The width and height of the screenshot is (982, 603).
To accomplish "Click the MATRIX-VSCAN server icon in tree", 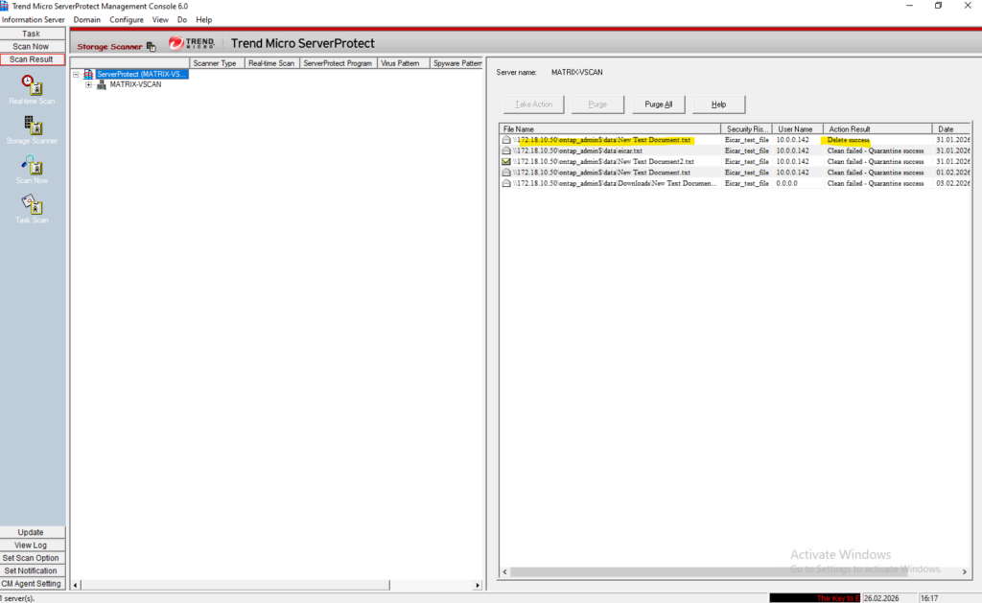I will click(x=102, y=84).
